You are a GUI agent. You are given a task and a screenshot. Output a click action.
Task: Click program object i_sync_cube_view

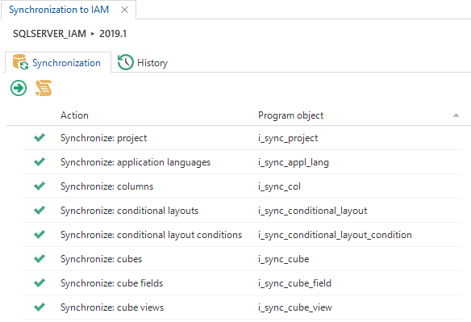pyautogui.click(x=295, y=307)
